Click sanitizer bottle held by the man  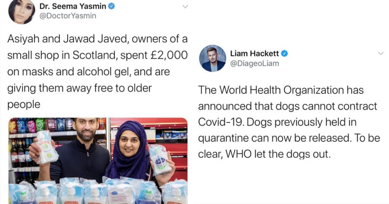click(x=47, y=147)
